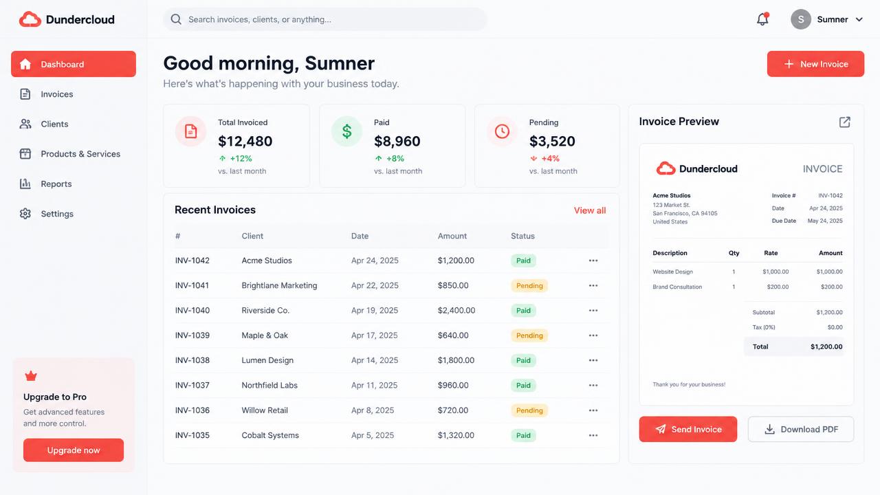The width and height of the screenshot is (880, 495).
Task: Click the Paid dollar sign icon
Action: 346,131
